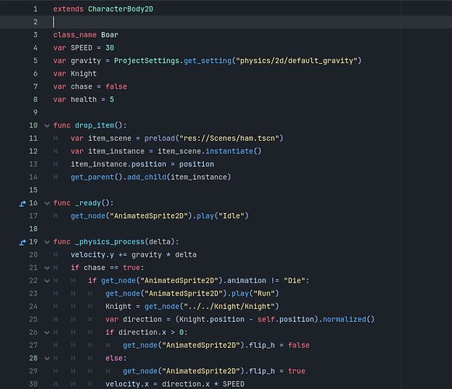This screenshot has width=452, height=389.
Task: Click the instantiate method on line 12
Action: point(230,152)
